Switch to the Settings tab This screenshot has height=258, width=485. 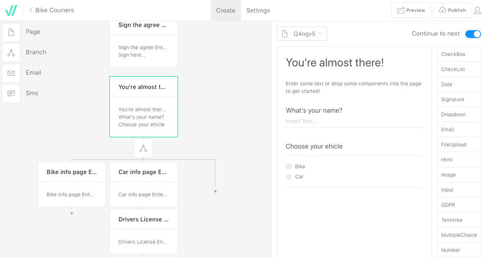[258, 11]
